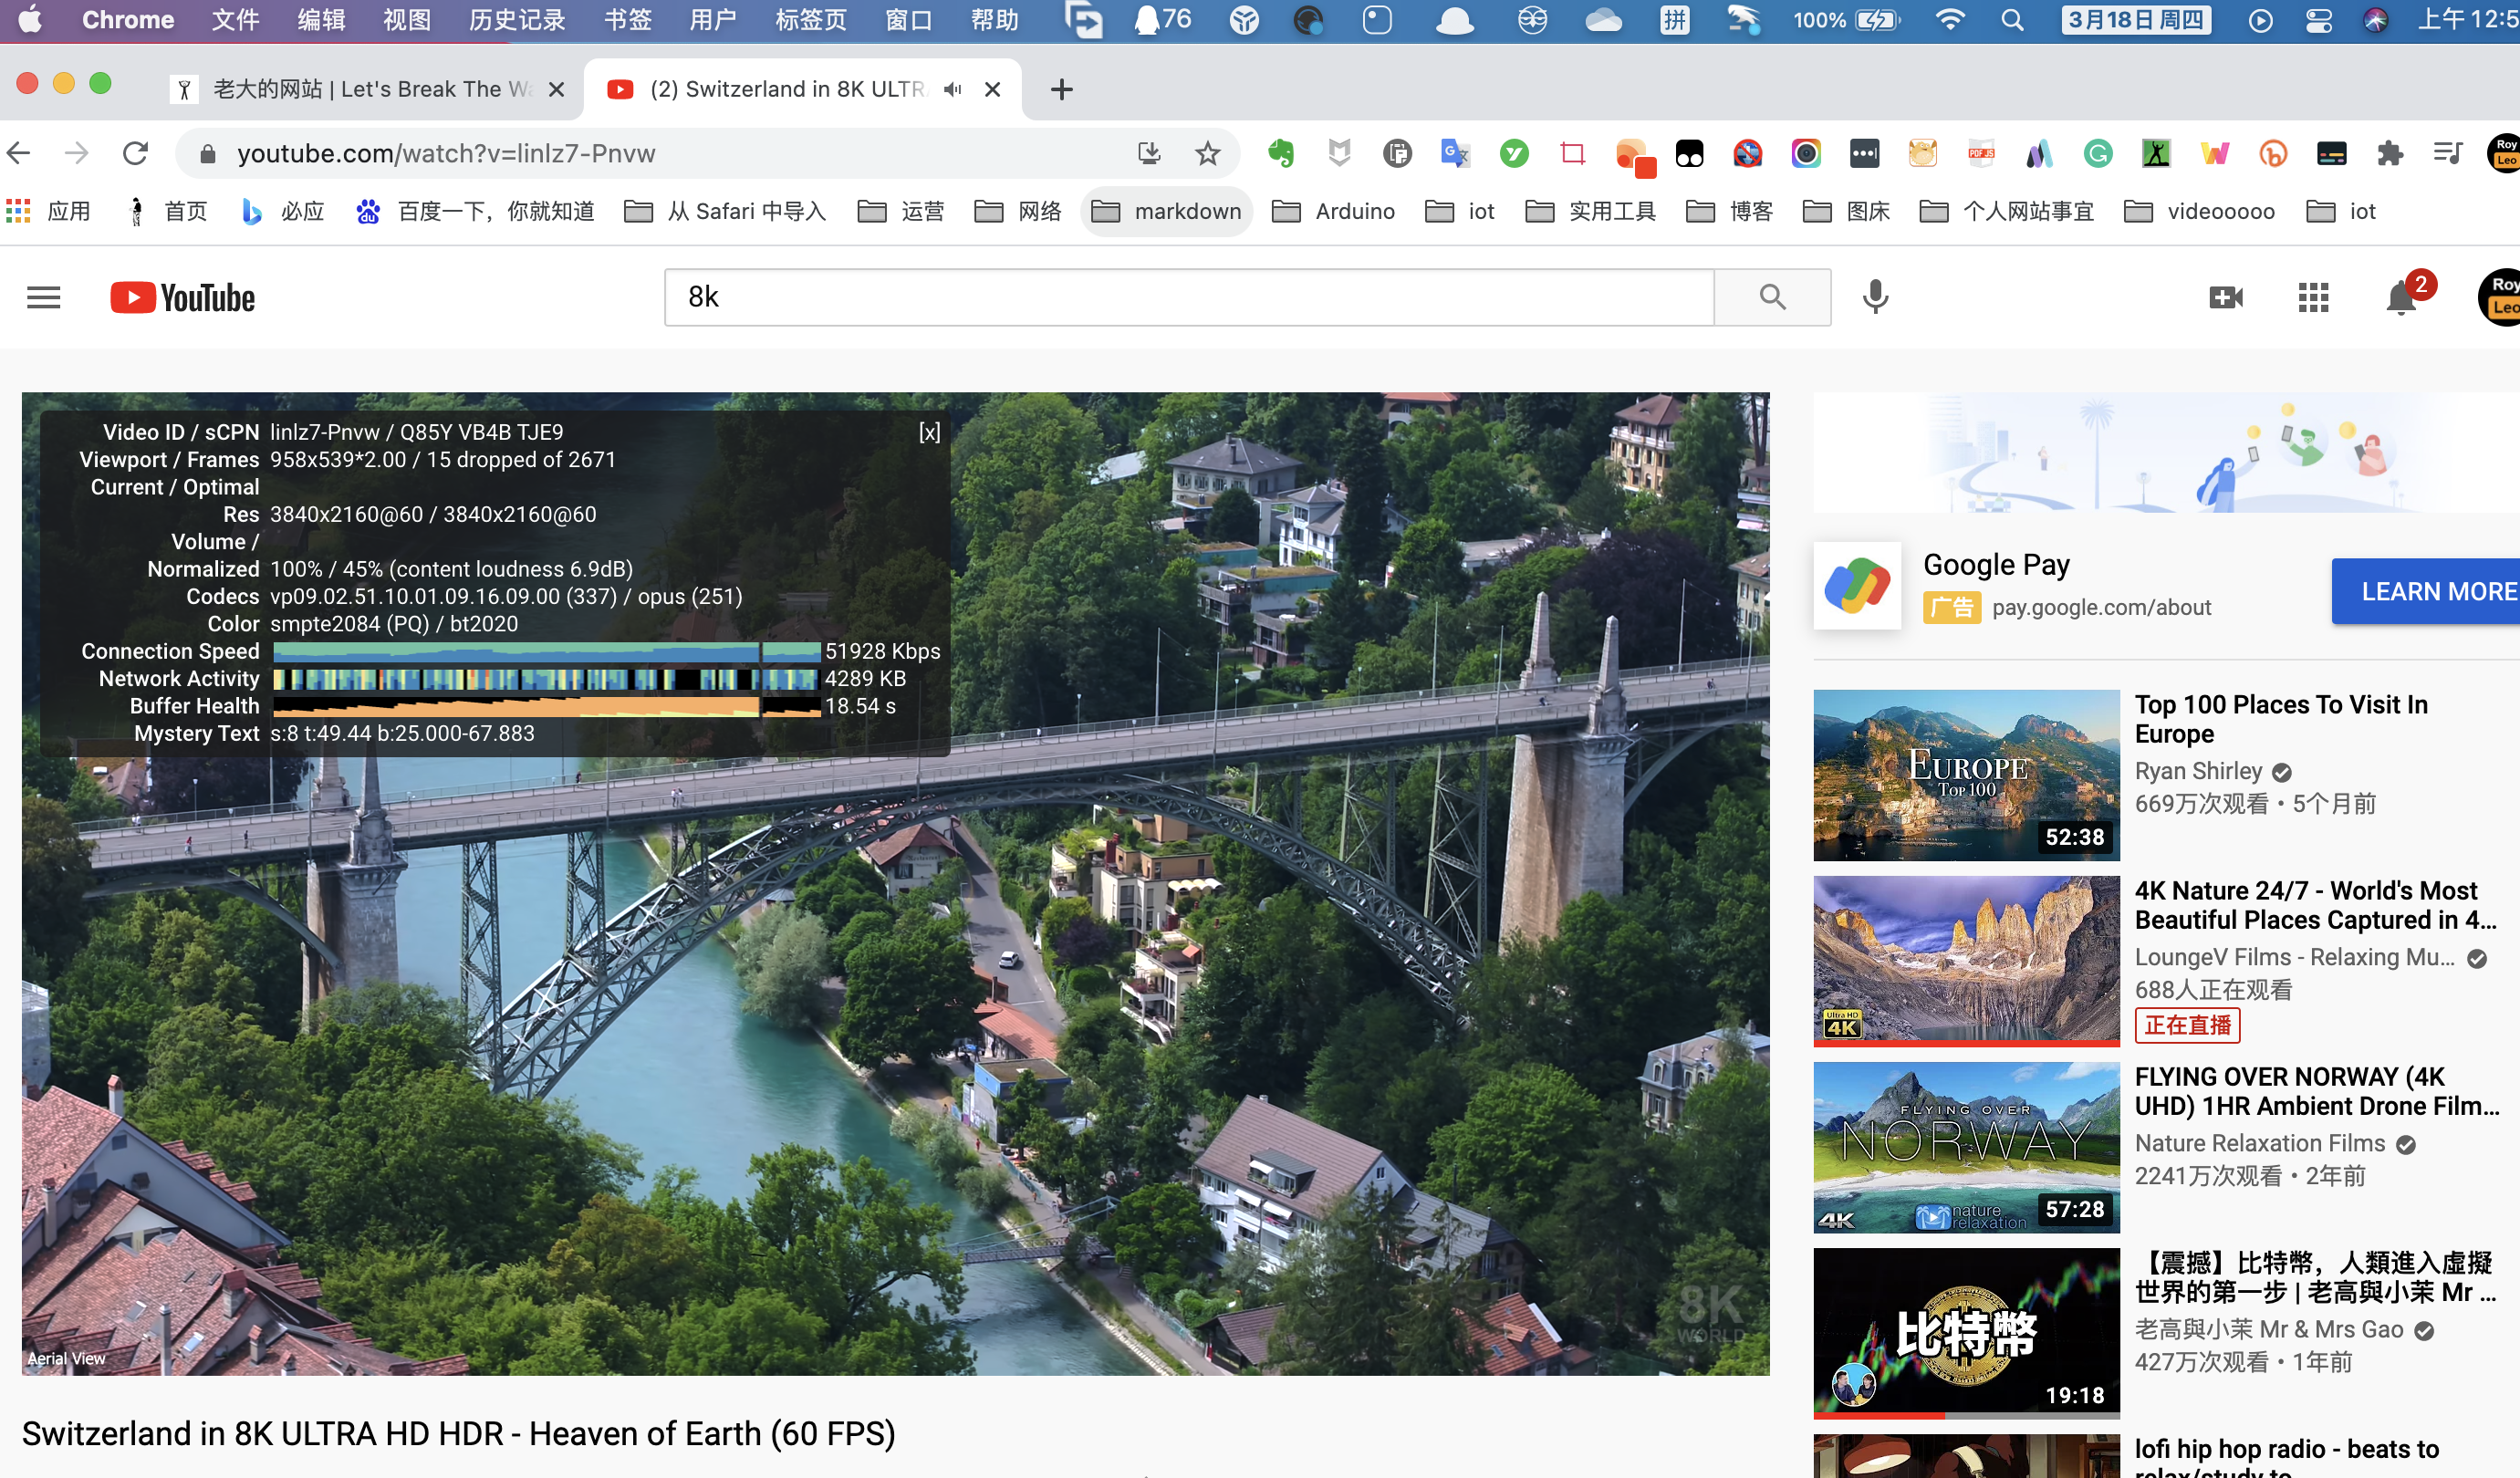This screenshot has width=2520, height=1478.
Task: Expand the 博客 bookmark folder
Action: 1729,211
